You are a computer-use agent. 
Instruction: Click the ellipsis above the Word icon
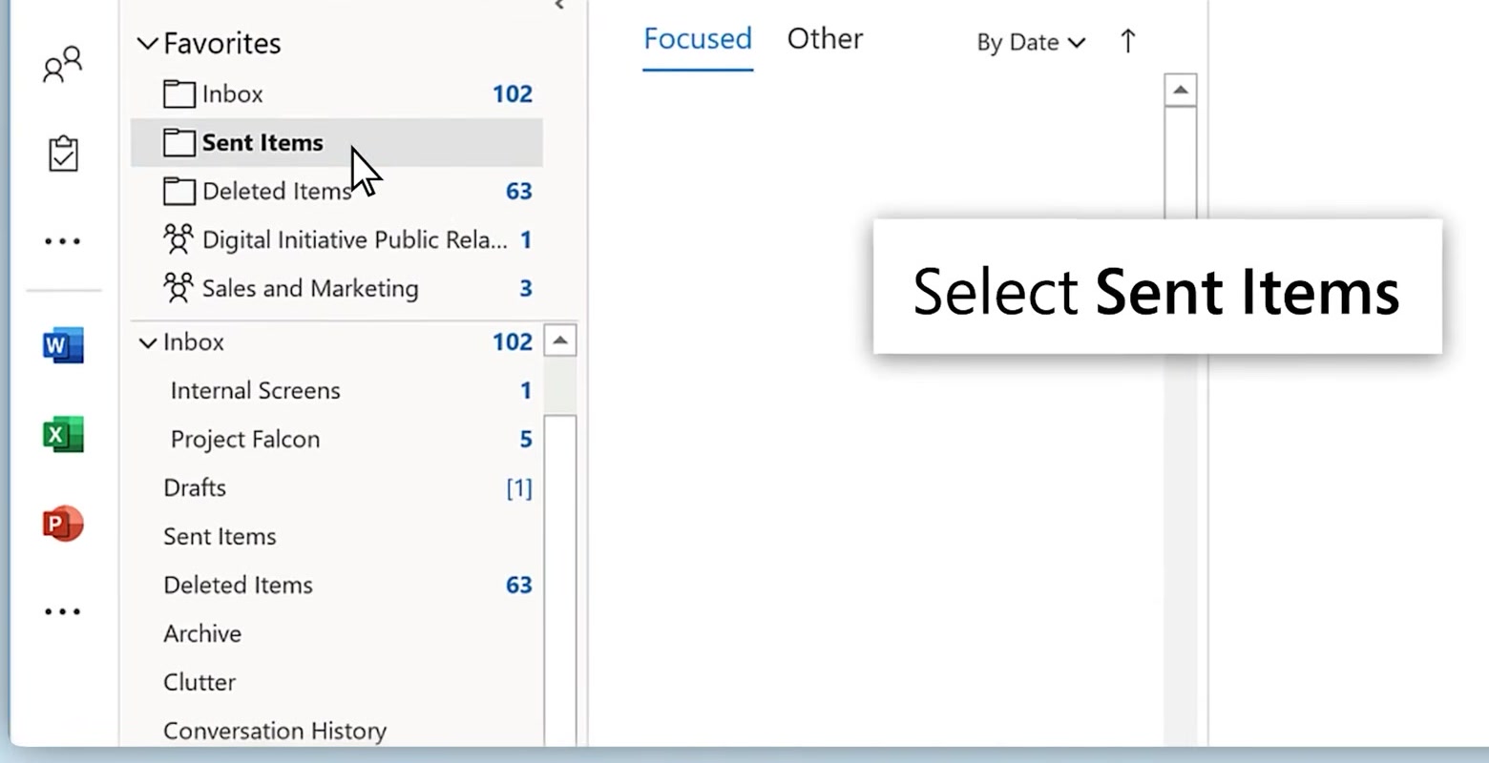[63, 241]
